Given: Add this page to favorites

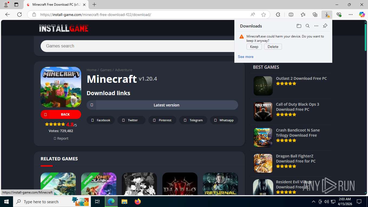Looking at the screenshot, I should [264, 15].
